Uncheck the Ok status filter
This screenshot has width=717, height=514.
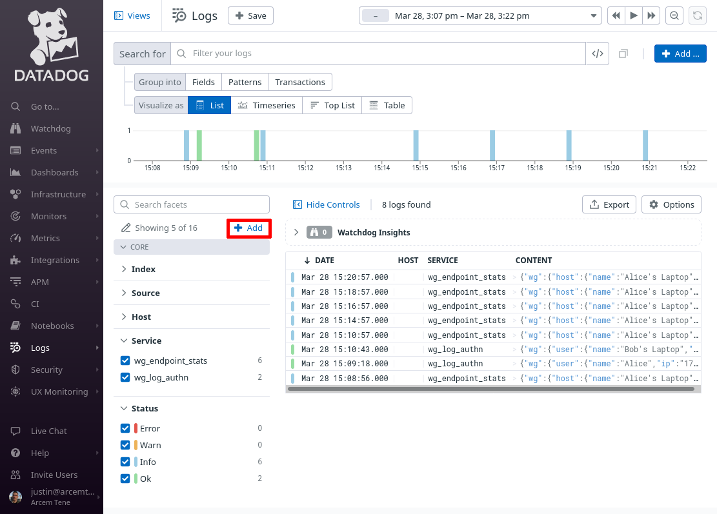click(x=125, y=479)
